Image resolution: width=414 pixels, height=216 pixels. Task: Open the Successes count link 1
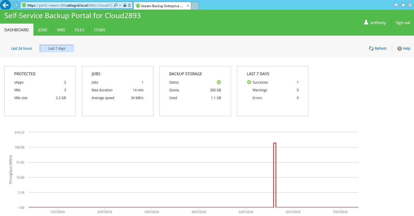tap(298, 82)
